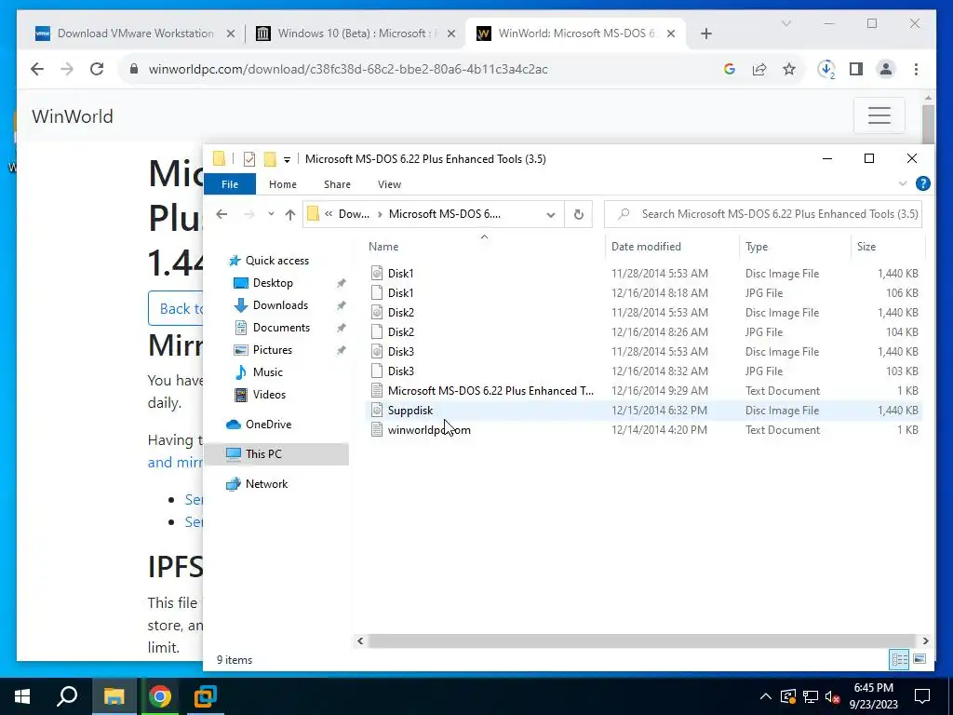Select Videos in navigation pane
The image size is (953, 715).
(269, 395)
